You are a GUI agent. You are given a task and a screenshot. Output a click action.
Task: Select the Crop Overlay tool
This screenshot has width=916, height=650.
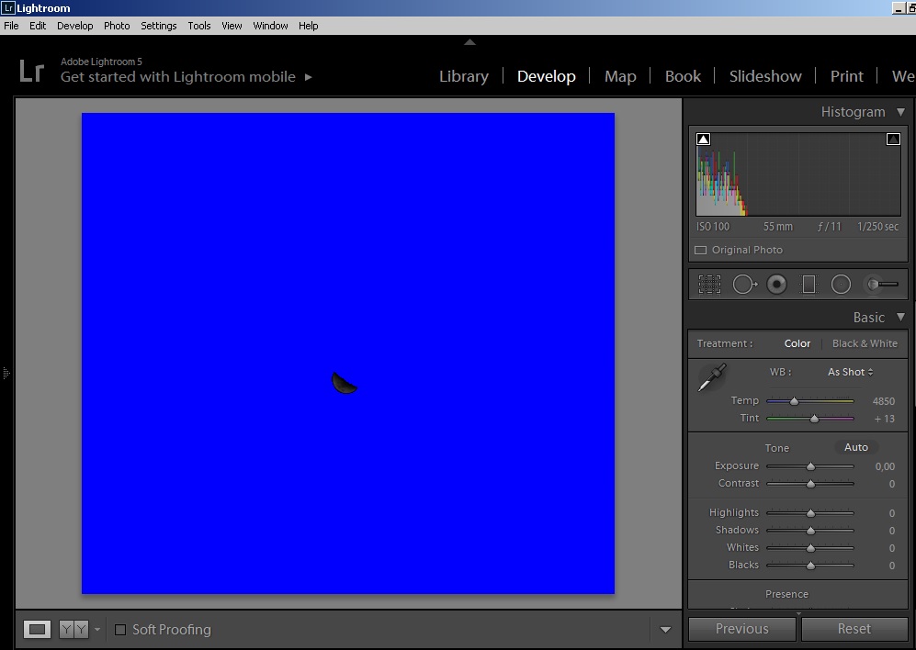point(709,285)
